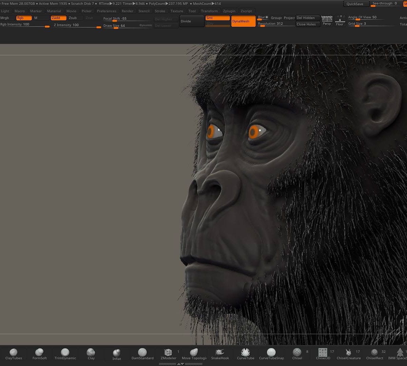Click the shelf divider collapse arrows
The width and height of the screenshot is (407, 366).
(x=181, y=364)
